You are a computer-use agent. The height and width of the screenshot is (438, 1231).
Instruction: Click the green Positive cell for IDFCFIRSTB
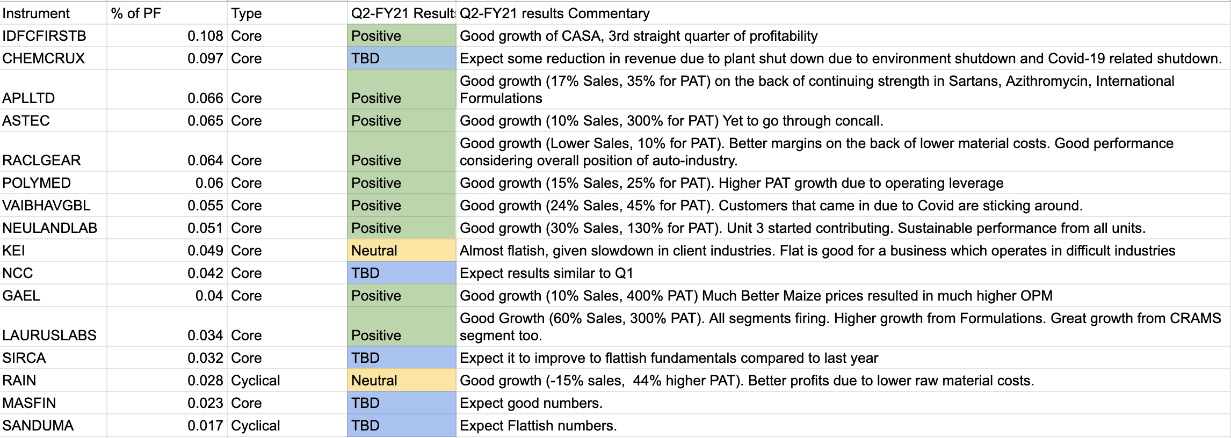401,36
